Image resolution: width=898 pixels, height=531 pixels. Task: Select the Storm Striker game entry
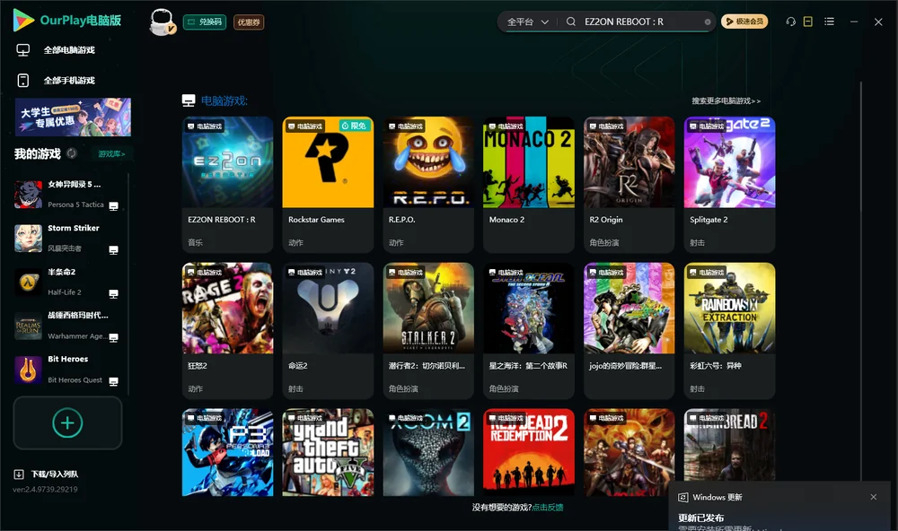pyautogui.click(x=66, y=238)
